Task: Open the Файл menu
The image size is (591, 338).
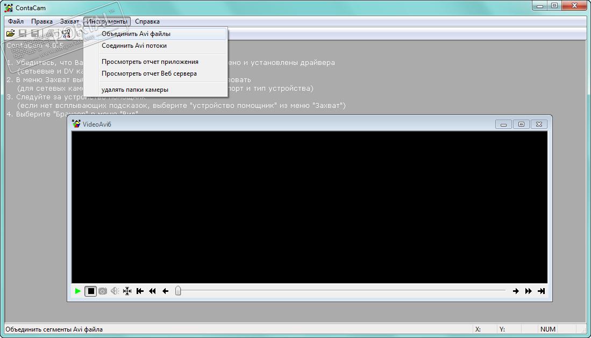Action: [16, 21]
